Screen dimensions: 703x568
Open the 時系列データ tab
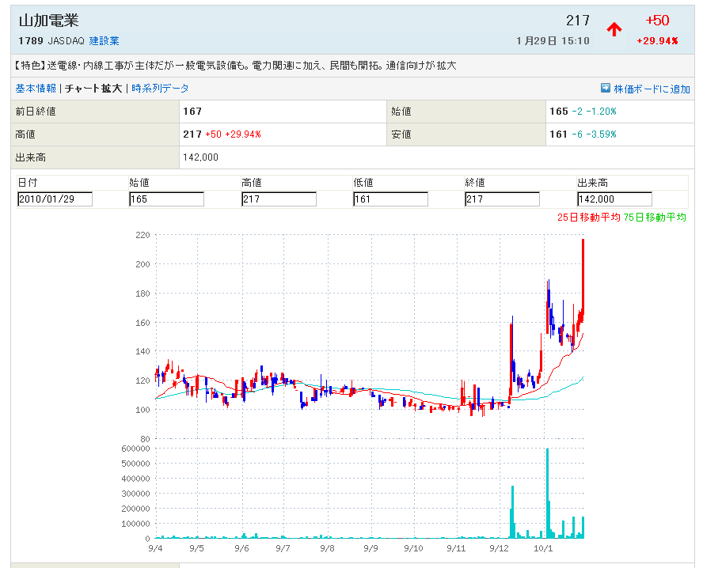(x=160, y=89)
